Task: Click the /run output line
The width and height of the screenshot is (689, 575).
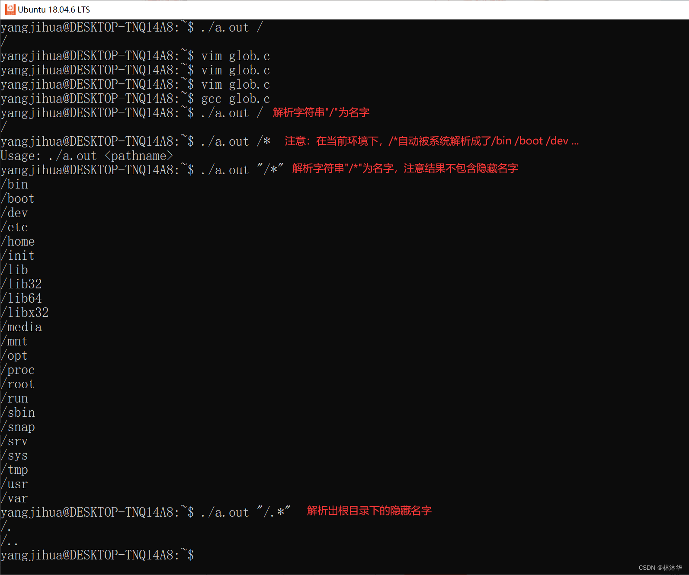Action: click(14, 399)
